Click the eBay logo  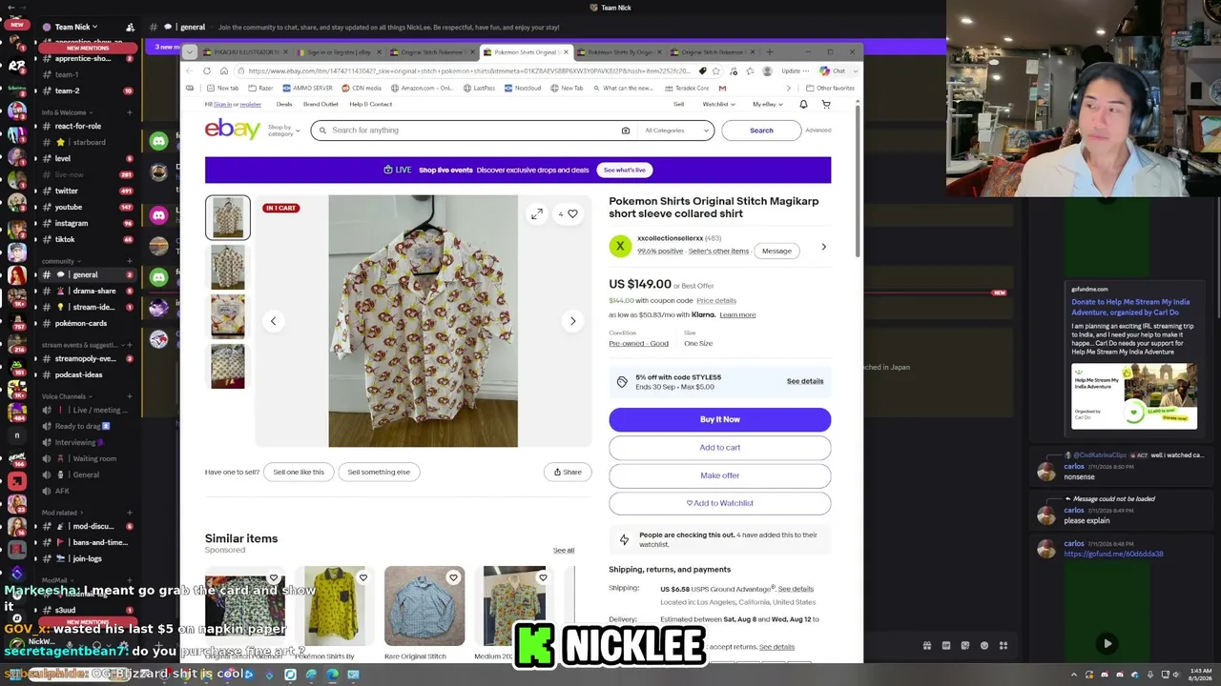point(232,129)
